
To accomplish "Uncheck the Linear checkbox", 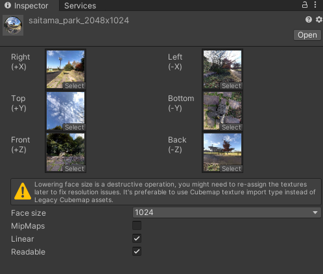I will 137,238.
